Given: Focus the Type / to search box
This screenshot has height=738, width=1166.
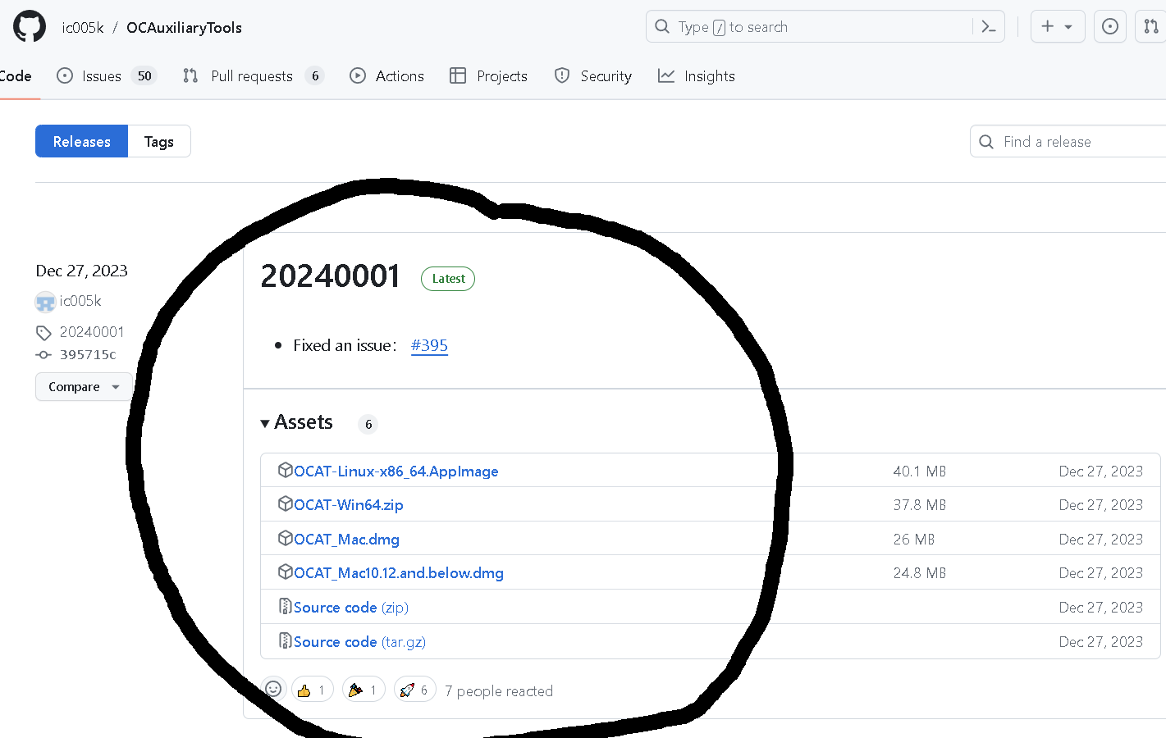Looking at the screenshot, I should coord(825,26).
